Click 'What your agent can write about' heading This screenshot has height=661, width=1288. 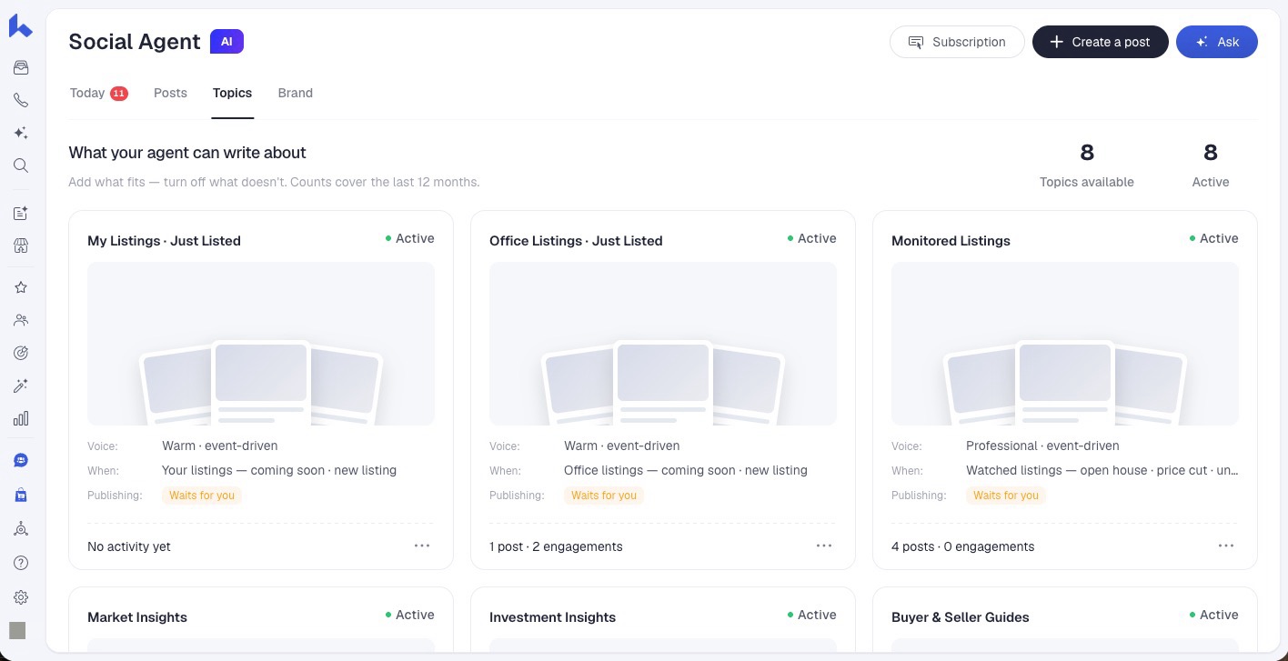187,153
